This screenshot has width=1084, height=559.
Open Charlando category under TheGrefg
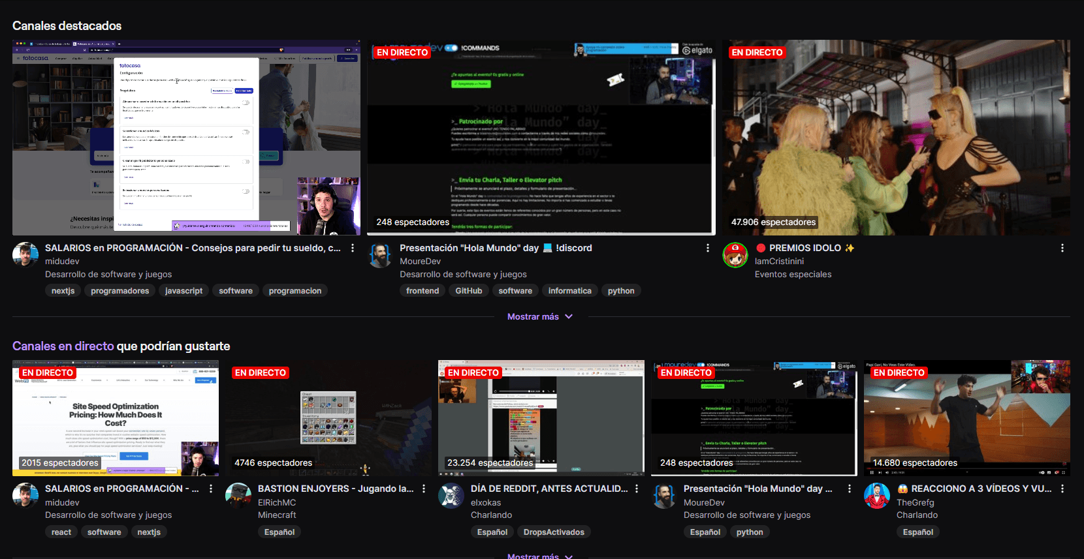917,515
